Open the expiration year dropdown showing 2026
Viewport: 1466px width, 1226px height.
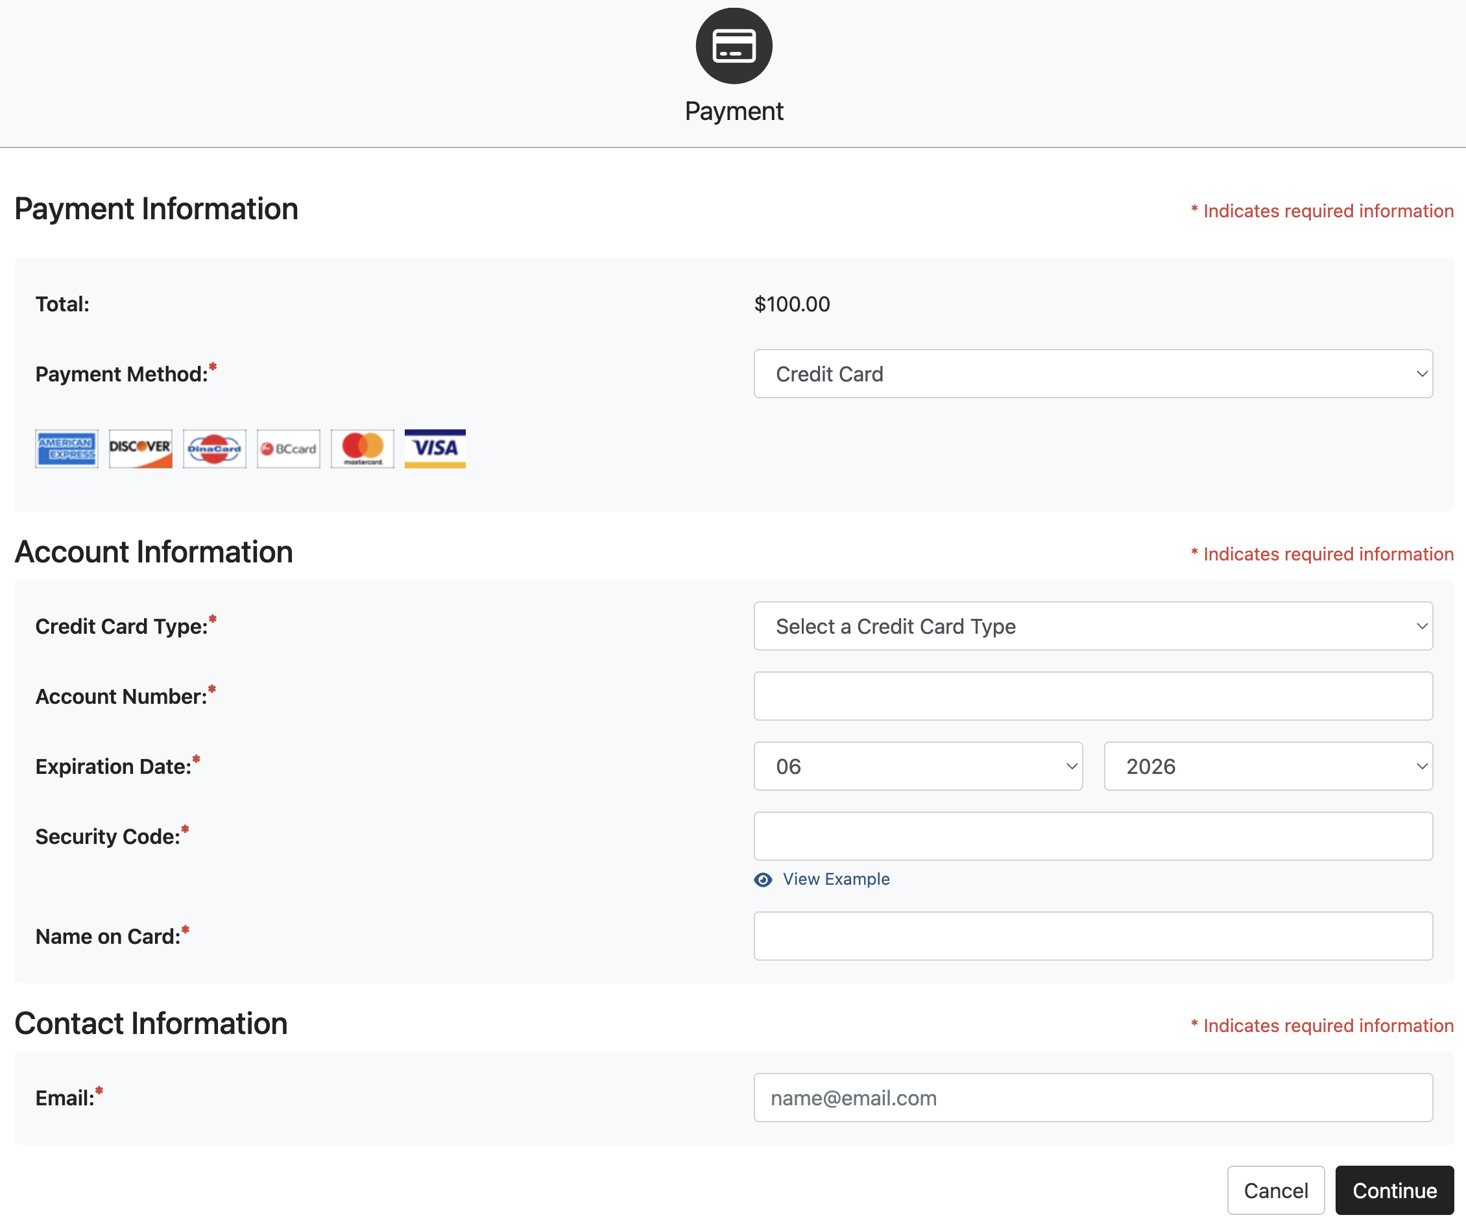[x=1268, y=766]
